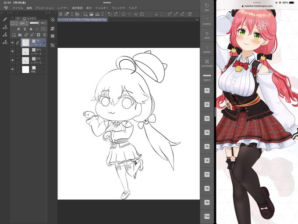Create a new canvas from command bar
This screenshot has width=298, height=224.
point(85,14)
